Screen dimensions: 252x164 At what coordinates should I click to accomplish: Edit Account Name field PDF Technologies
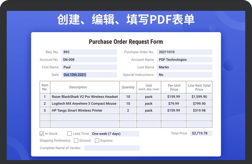click(x=185, y=60)
